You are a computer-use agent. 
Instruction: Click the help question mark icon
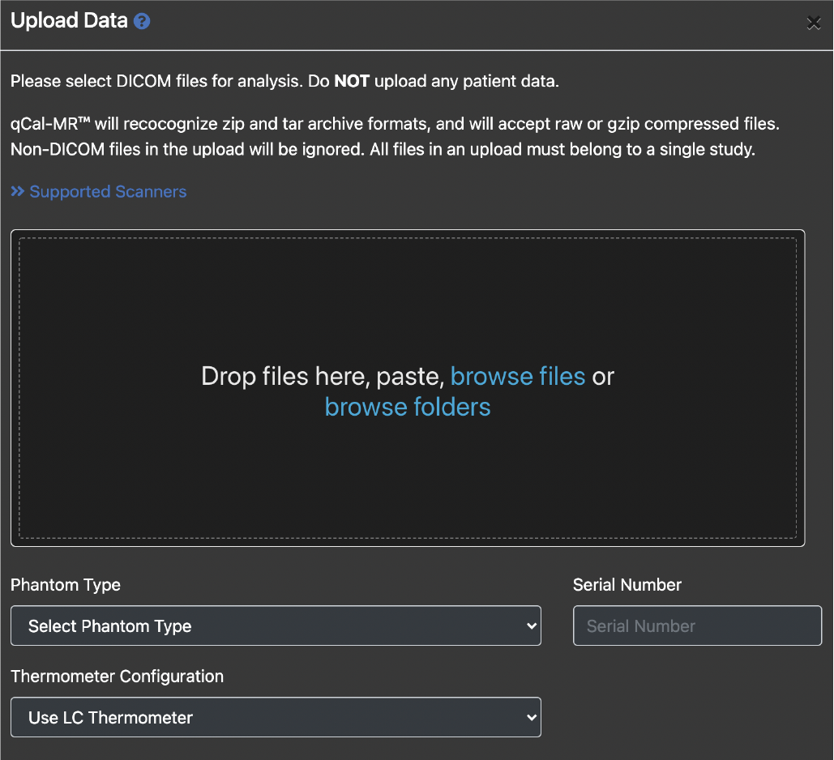[x=142, y=22]
